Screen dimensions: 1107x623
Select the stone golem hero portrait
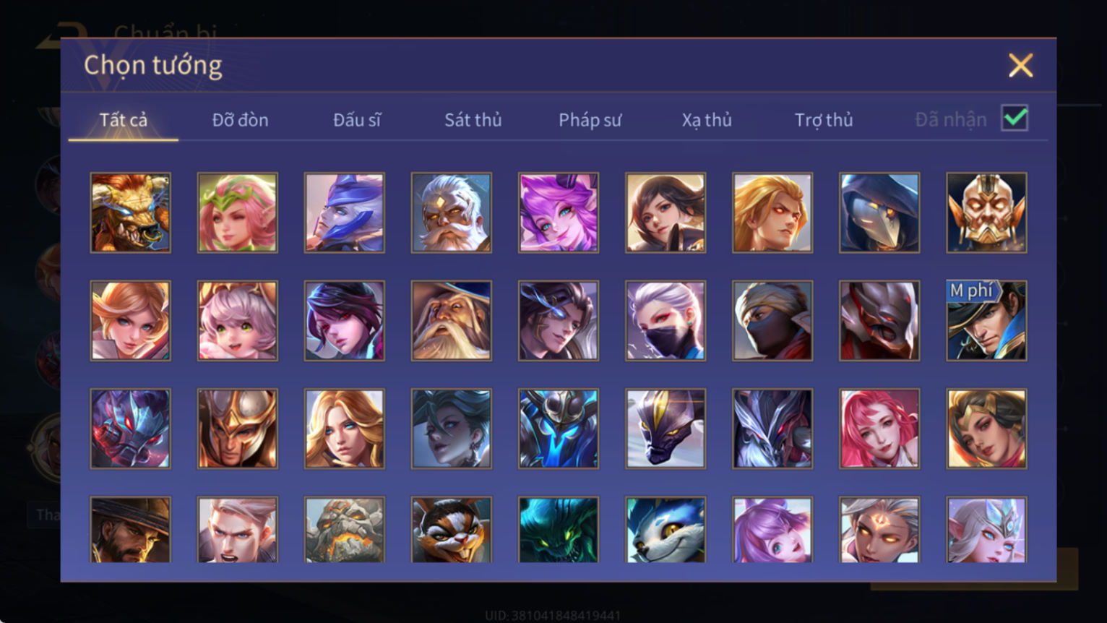coord(345,530)
